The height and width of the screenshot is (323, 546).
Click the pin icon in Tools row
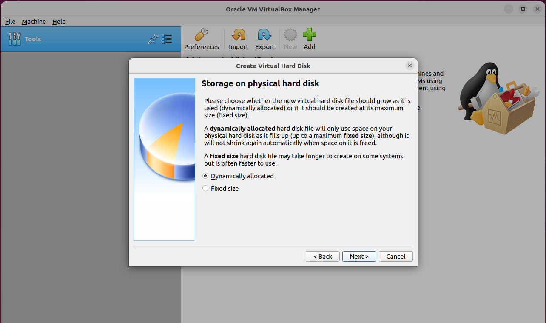click(x=152, y=39)
